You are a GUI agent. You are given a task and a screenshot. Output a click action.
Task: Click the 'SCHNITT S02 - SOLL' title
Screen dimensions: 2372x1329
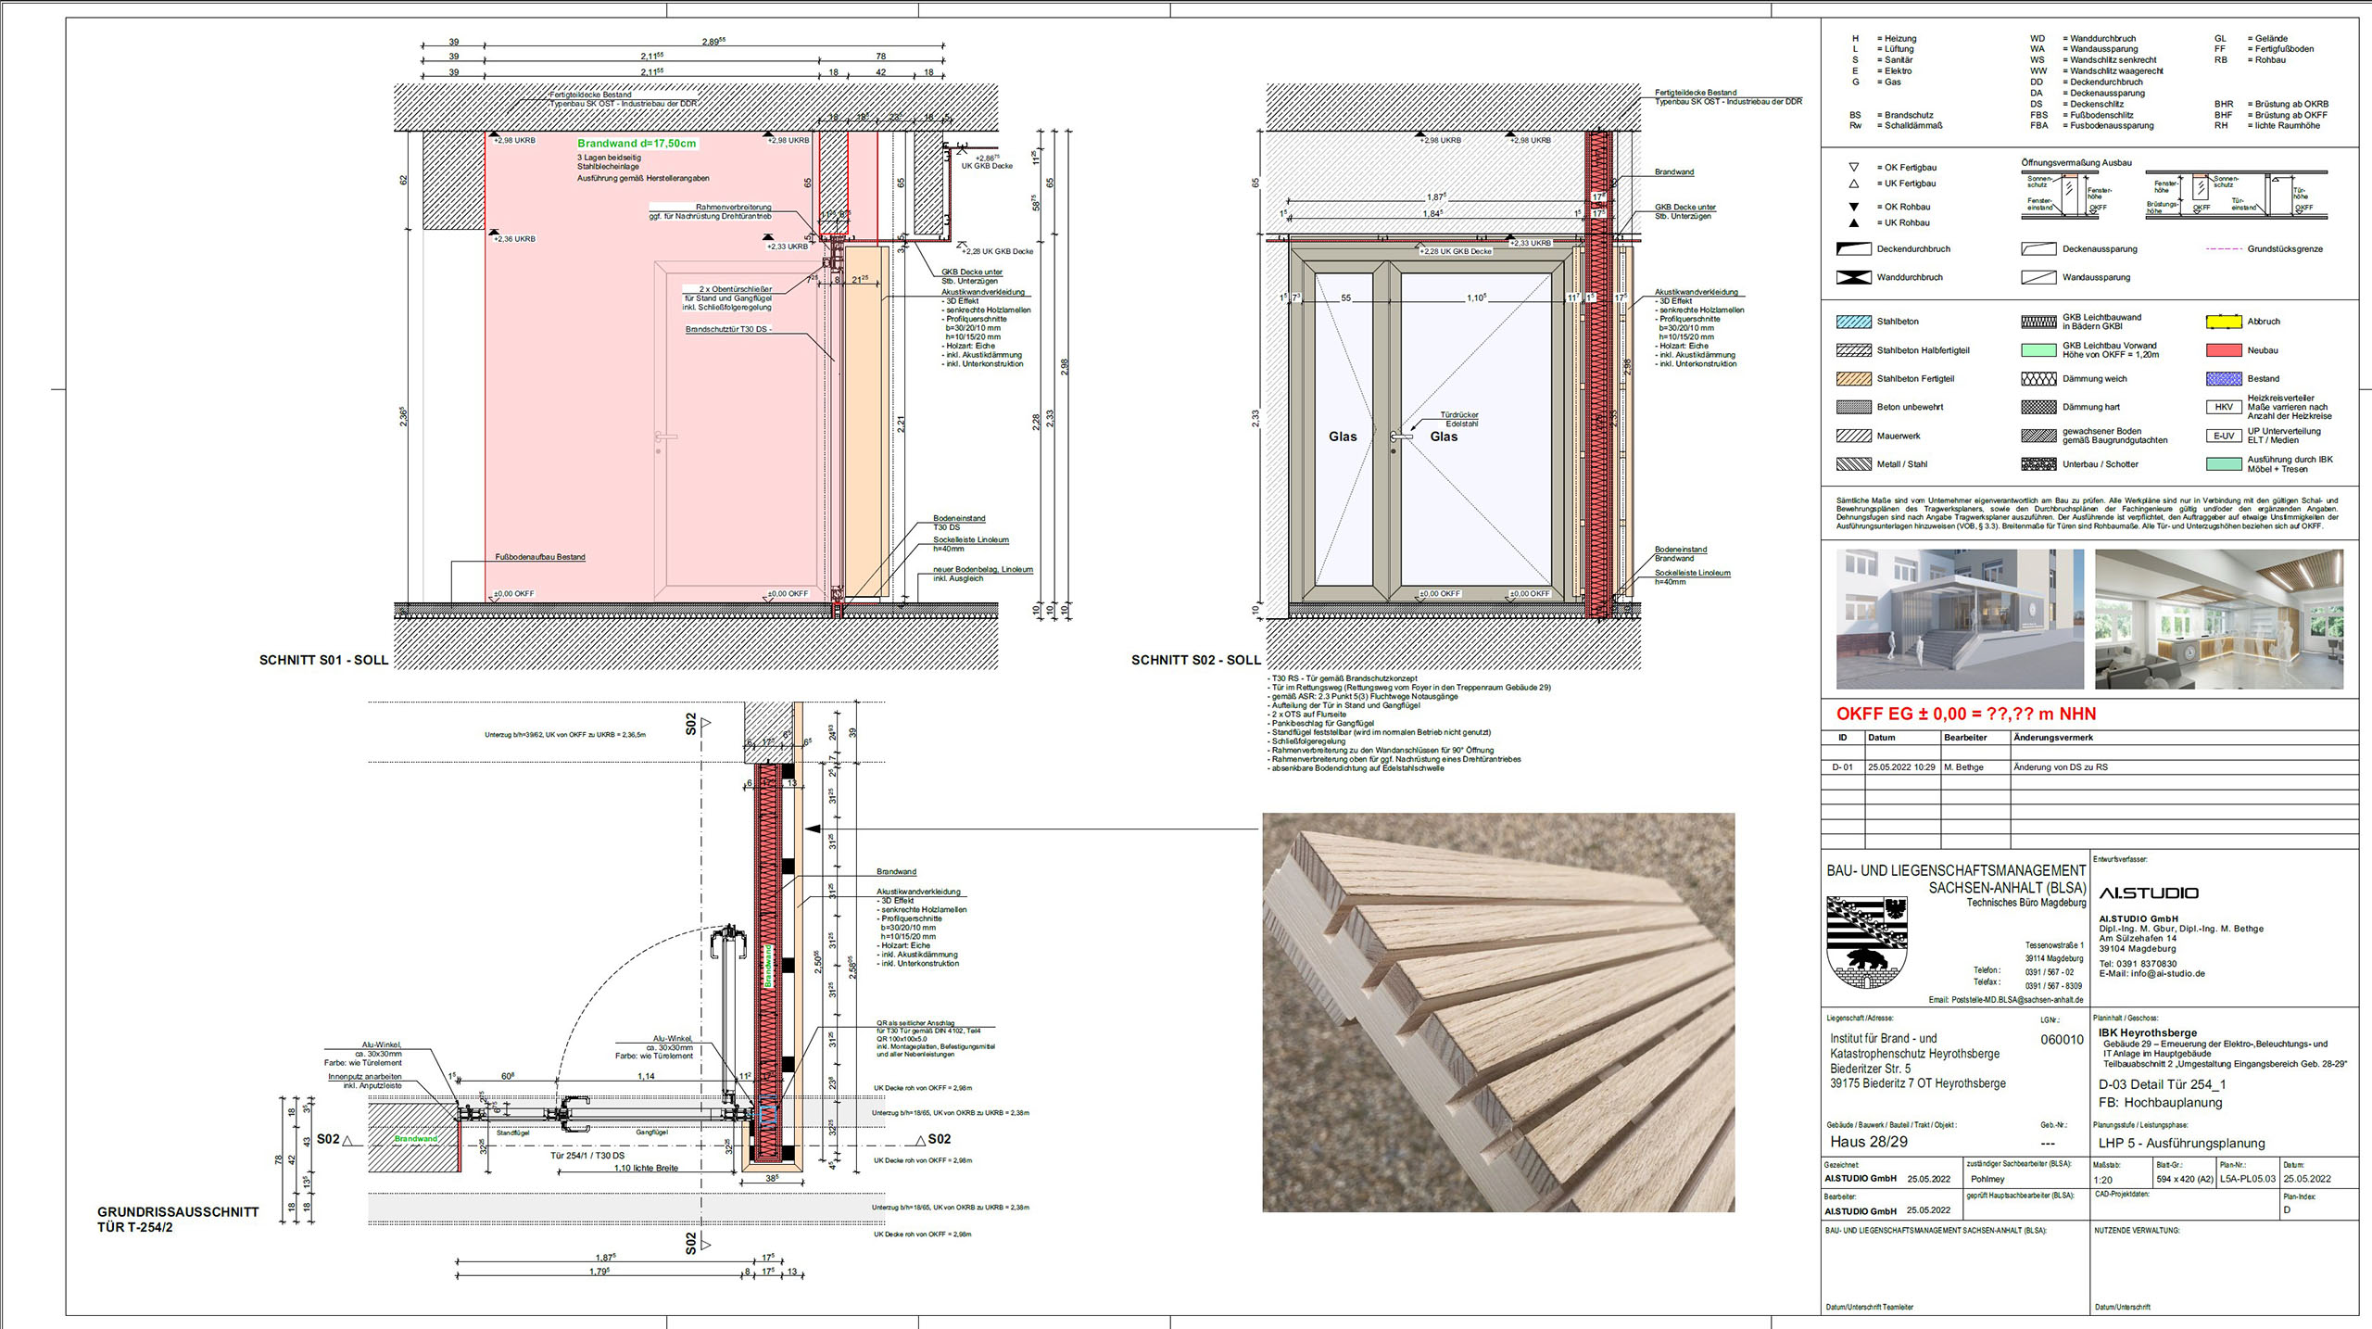(1196, 661)
